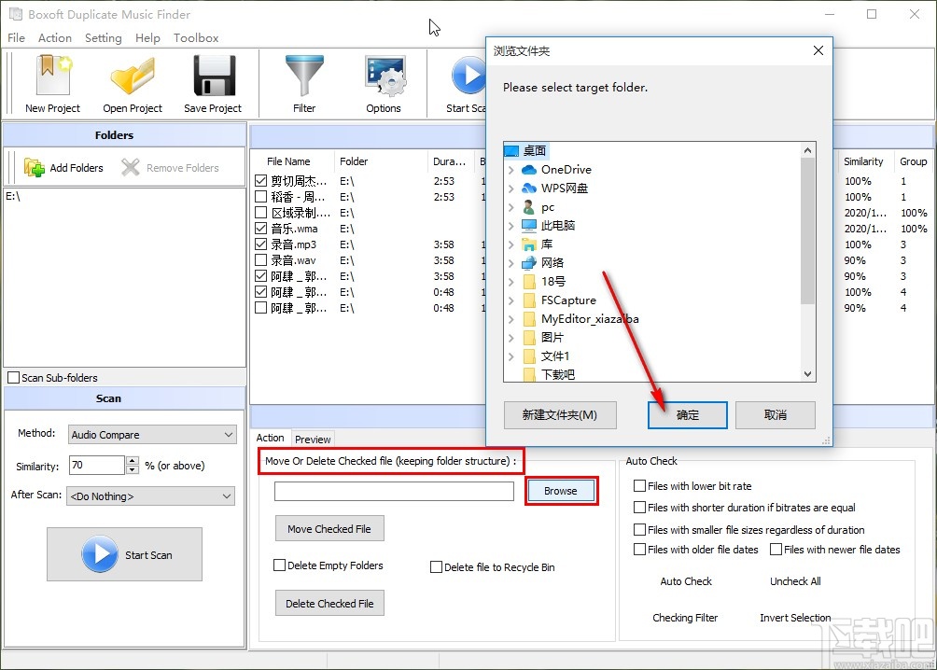Open the After Scan dropdown
The width and height of the screenshot is (937, 670).
point(150,496)
